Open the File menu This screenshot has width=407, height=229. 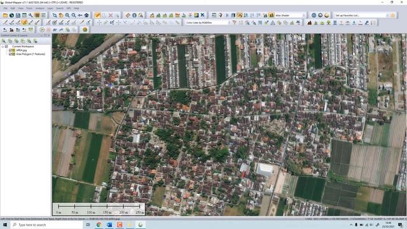(5, 8)
